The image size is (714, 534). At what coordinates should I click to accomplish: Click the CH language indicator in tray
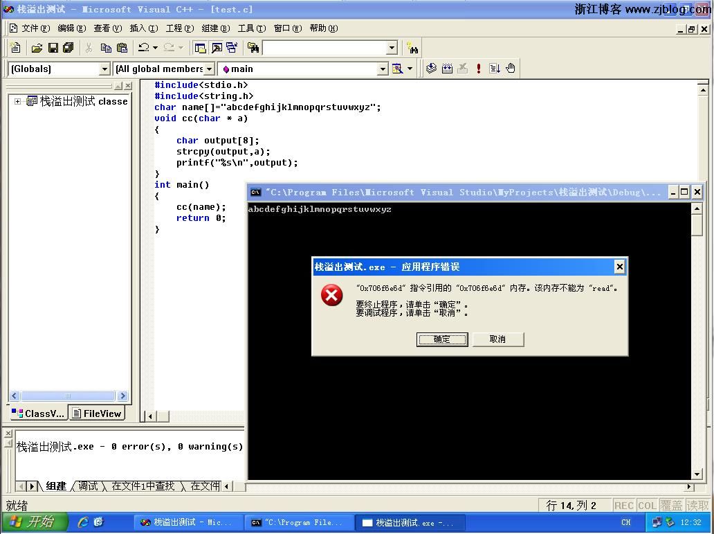625,523
